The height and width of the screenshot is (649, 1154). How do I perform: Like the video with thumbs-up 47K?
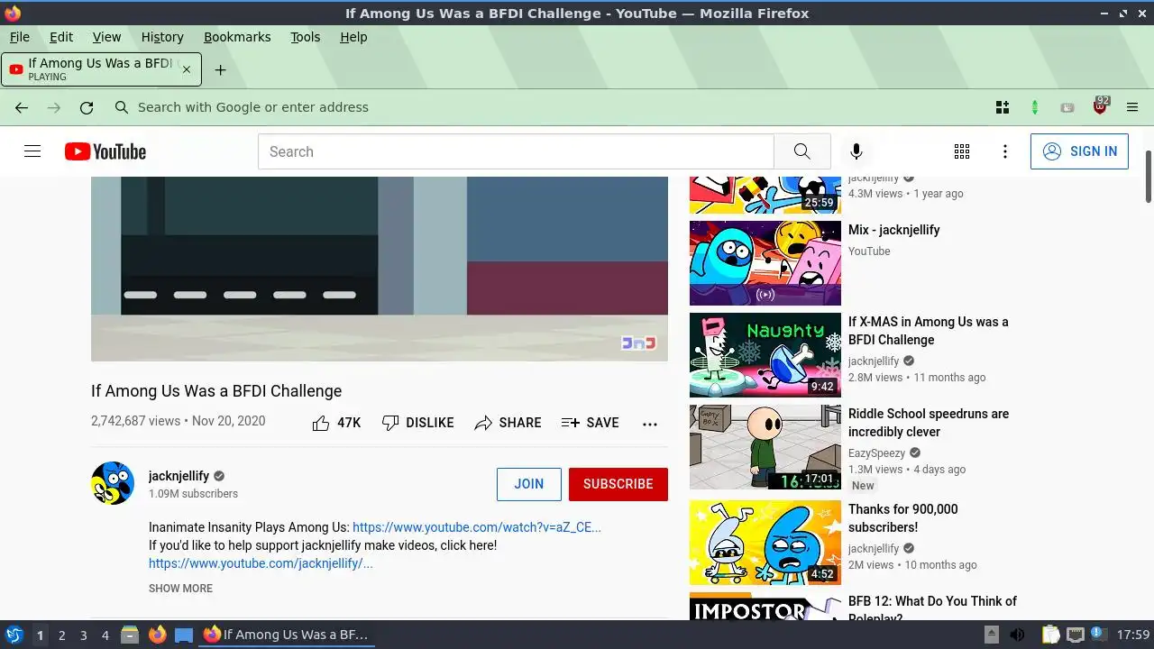[336, 423]
